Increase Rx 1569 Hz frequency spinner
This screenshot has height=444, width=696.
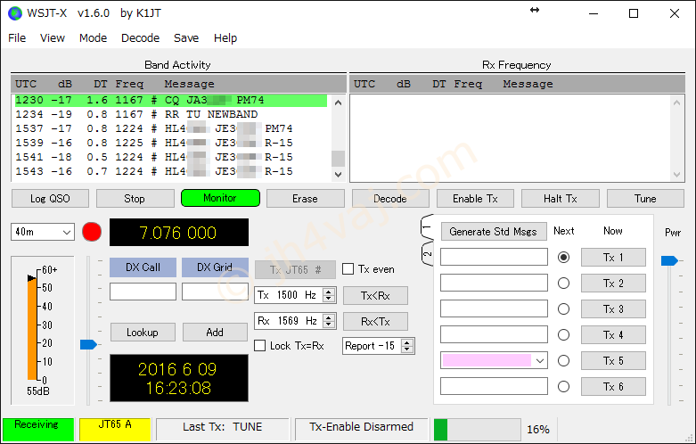tap(329, 317)
